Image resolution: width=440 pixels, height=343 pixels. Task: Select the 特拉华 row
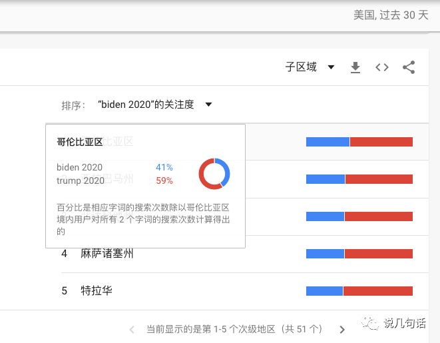point(245,291)
